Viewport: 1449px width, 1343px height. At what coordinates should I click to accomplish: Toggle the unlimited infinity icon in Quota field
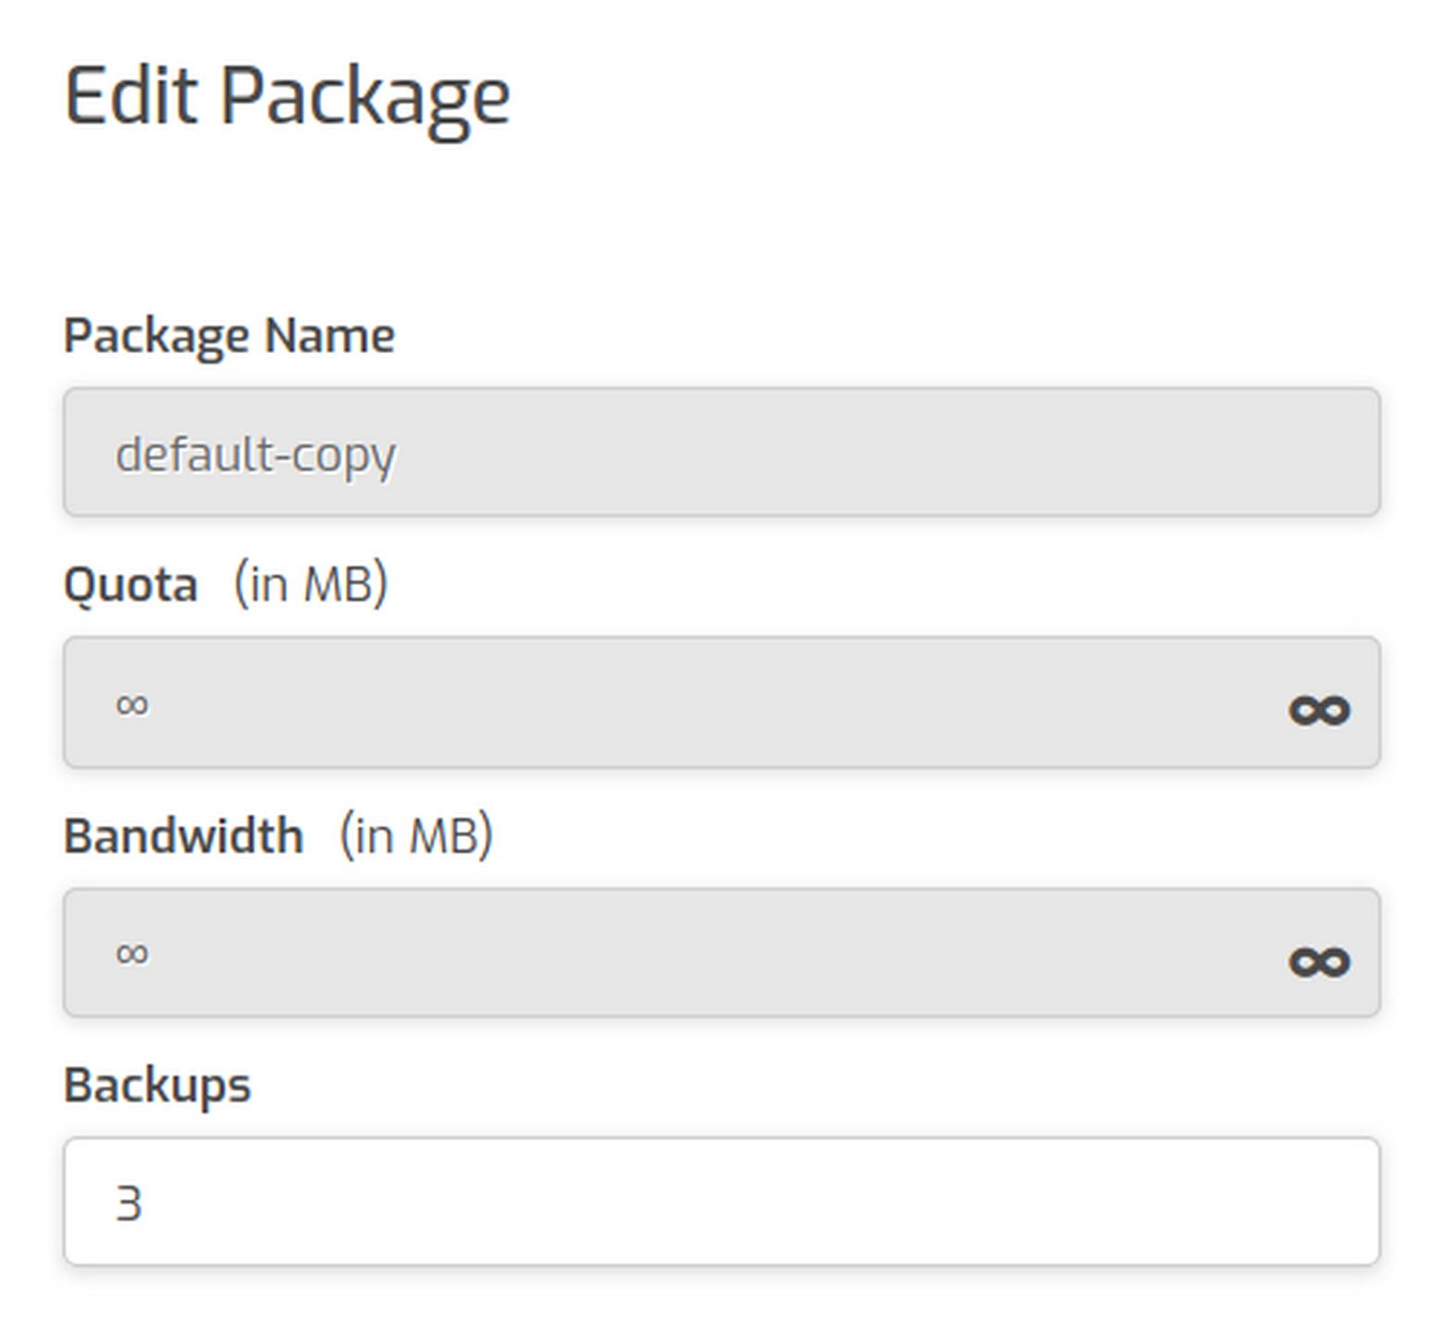pos(1319,711)
